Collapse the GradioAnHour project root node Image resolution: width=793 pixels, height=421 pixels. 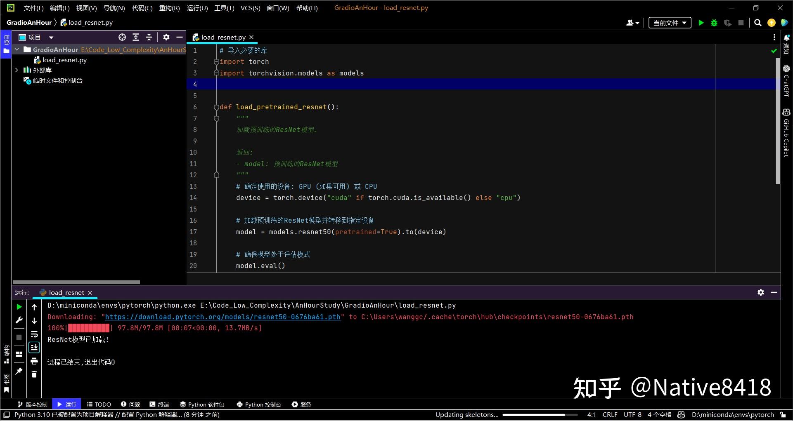17,49
